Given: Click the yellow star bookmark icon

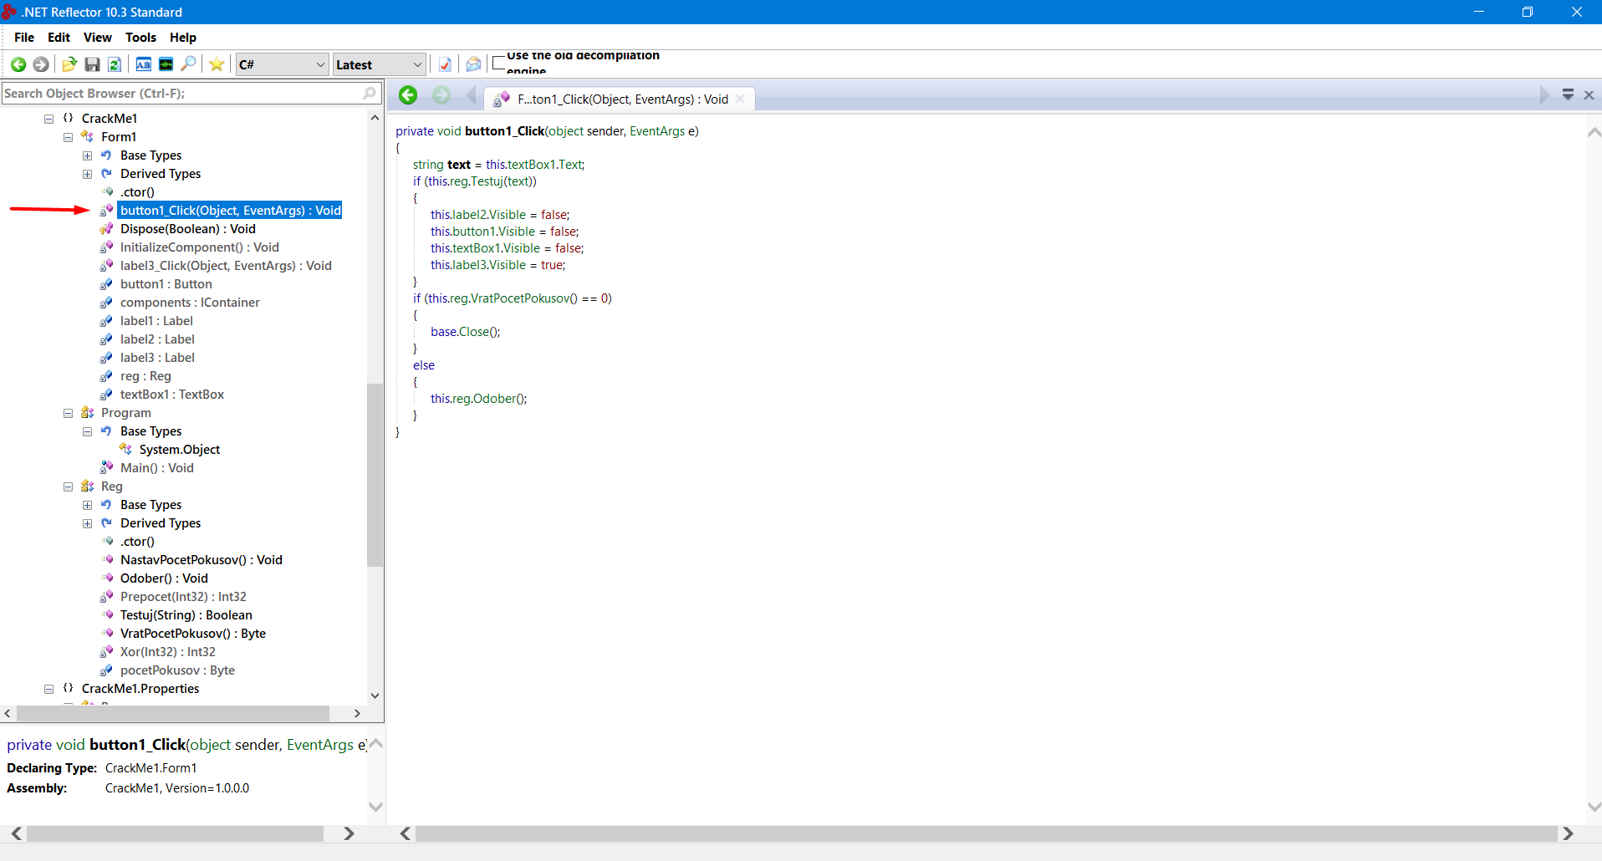Looking at the screenshot, I should click(217, 64).
